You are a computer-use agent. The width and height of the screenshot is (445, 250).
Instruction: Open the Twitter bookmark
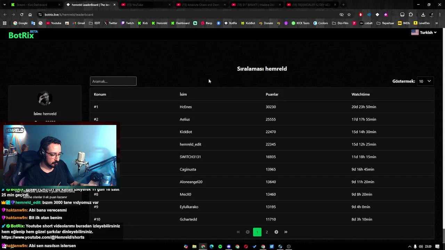[x=111, y=23]
